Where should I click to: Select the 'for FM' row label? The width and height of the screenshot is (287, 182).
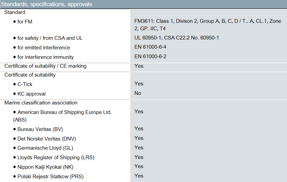coord(25,22)
